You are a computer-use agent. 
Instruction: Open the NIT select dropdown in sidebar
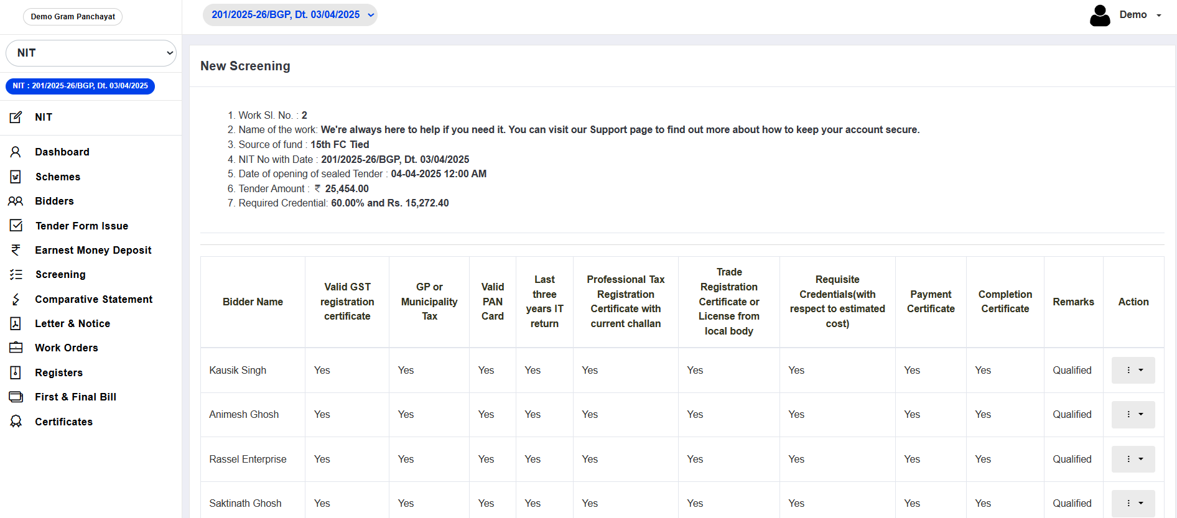[91, 53]
